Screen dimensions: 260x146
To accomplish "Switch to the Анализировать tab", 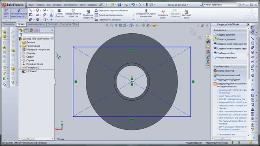I will point(36,24).
